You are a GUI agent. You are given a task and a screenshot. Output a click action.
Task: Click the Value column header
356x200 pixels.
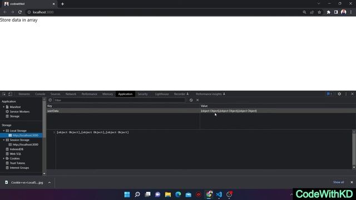click(278, 106)
